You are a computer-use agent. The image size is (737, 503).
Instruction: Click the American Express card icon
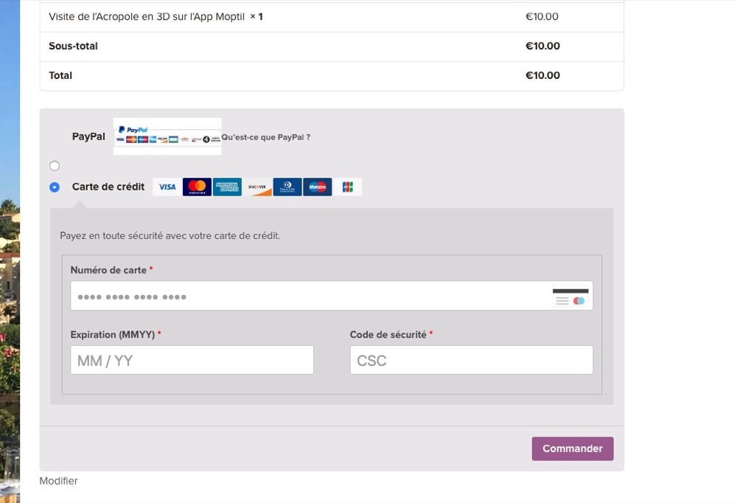point(227,187)
